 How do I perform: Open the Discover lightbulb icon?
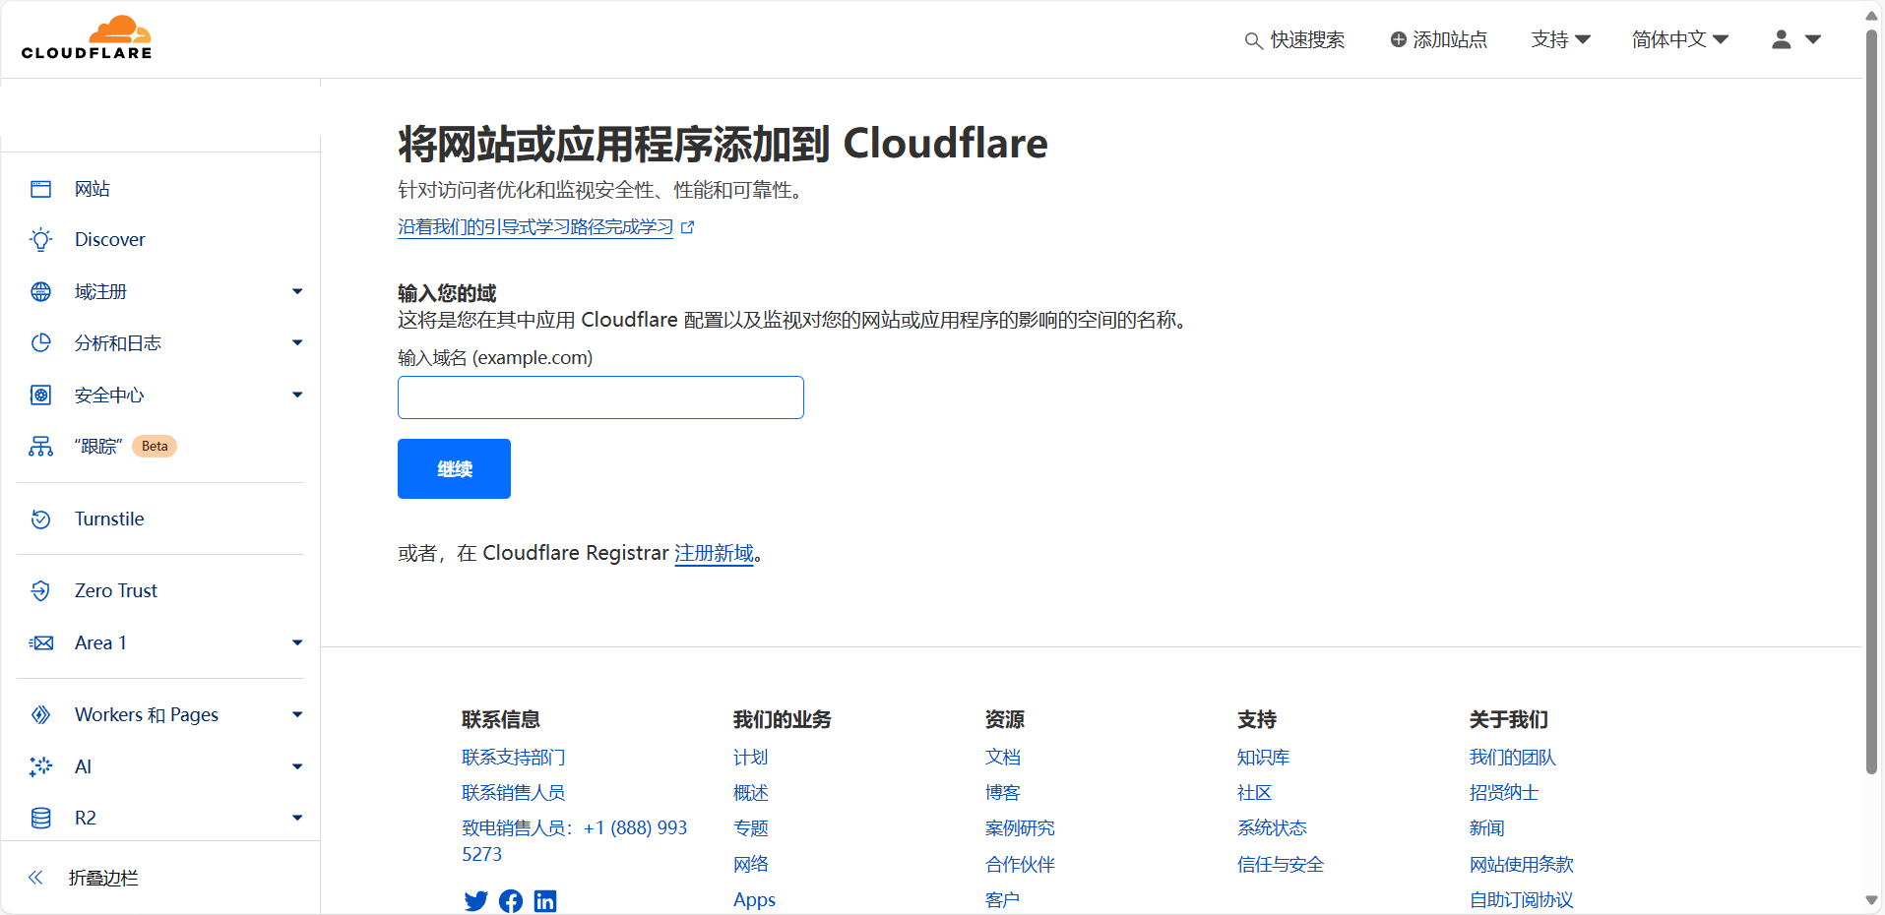pyautogui.click(x=40, y=240)
